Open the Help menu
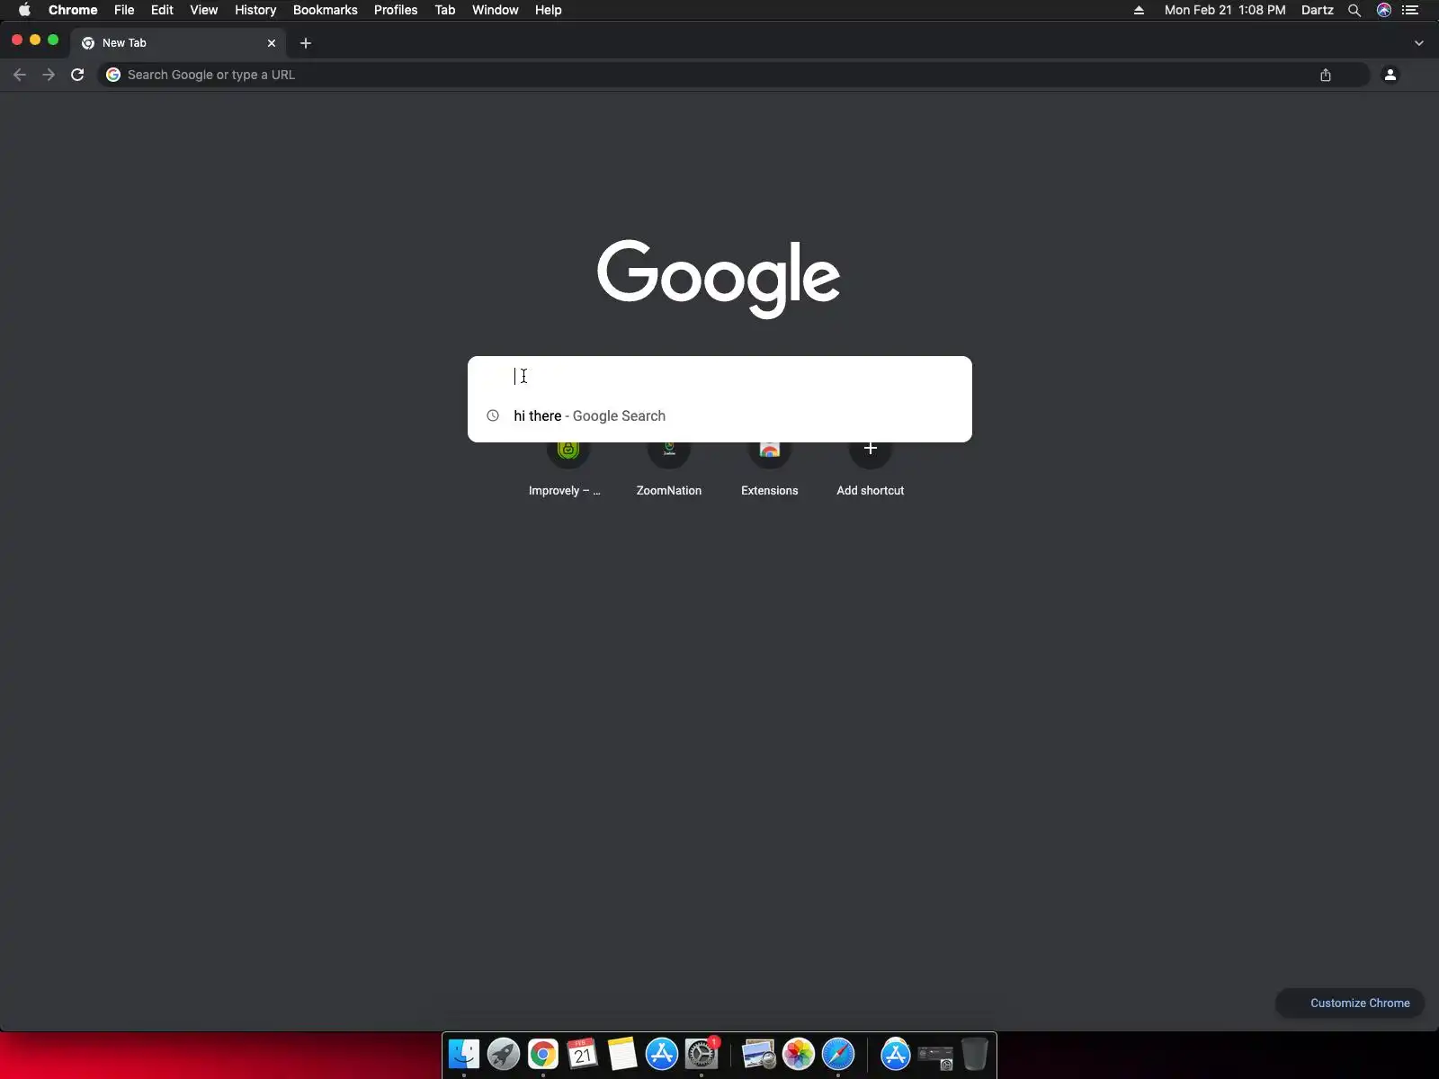 (549, 10)
